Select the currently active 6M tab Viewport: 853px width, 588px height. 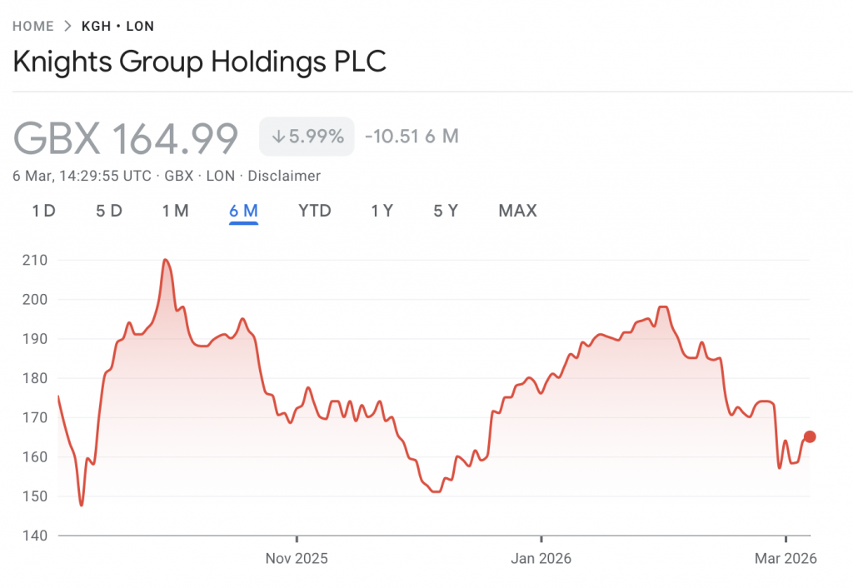pyautogui.click(x=242, y=211)
